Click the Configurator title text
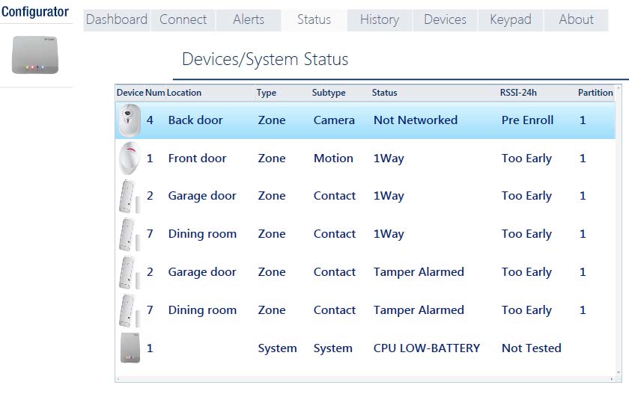This screenshot has height=394, width=629. [35, 12]
